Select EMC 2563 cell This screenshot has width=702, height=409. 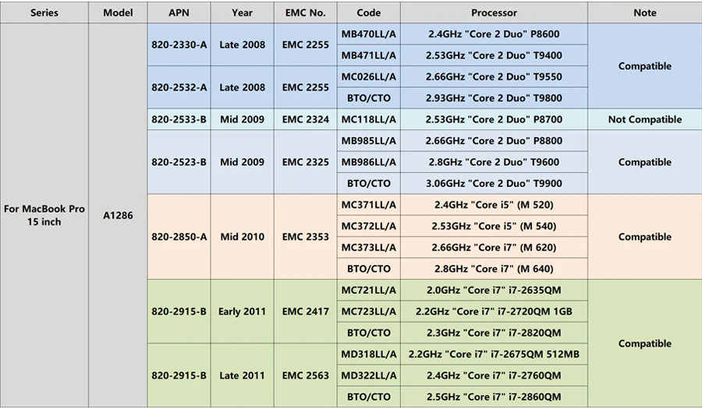(x=305, y=375)
